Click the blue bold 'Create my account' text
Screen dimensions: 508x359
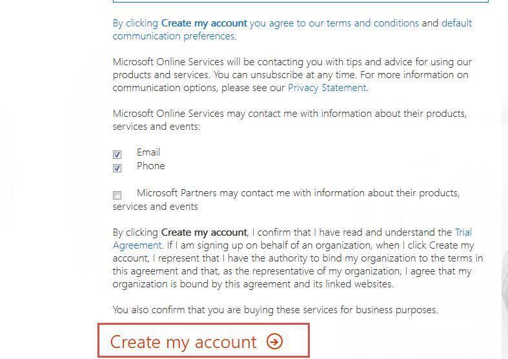(204, 23)
